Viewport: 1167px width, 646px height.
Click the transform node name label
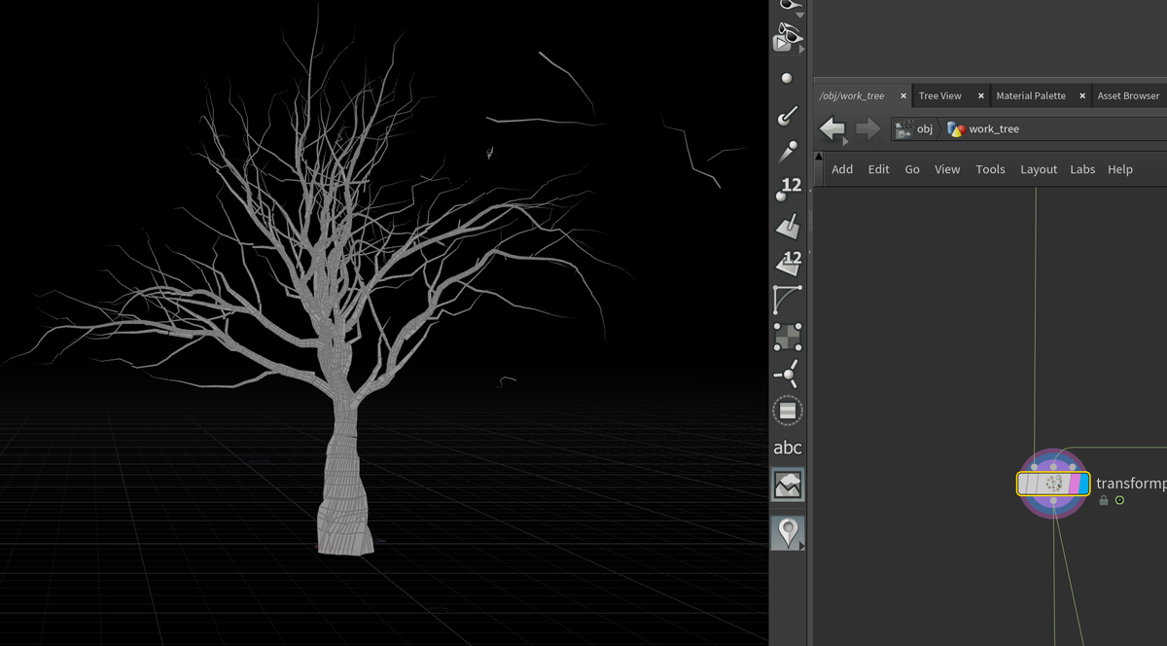1131,483
